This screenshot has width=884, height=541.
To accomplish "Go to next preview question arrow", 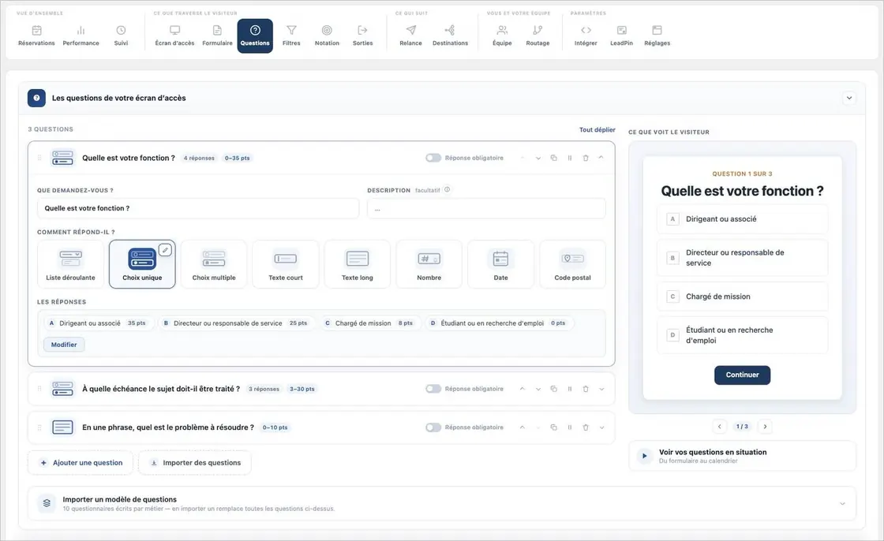I will pos(765,427).
